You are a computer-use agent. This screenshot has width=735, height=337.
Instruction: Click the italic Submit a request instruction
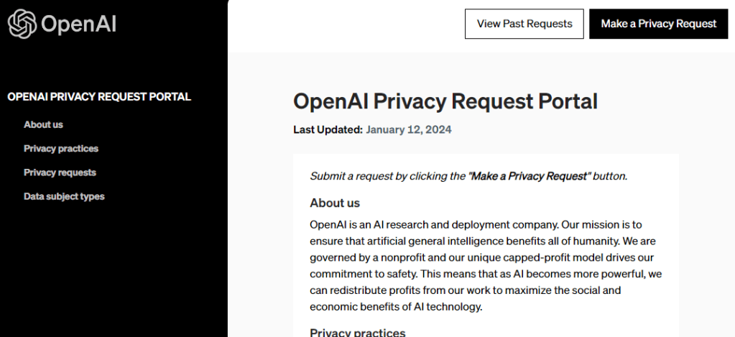(388, 176)
